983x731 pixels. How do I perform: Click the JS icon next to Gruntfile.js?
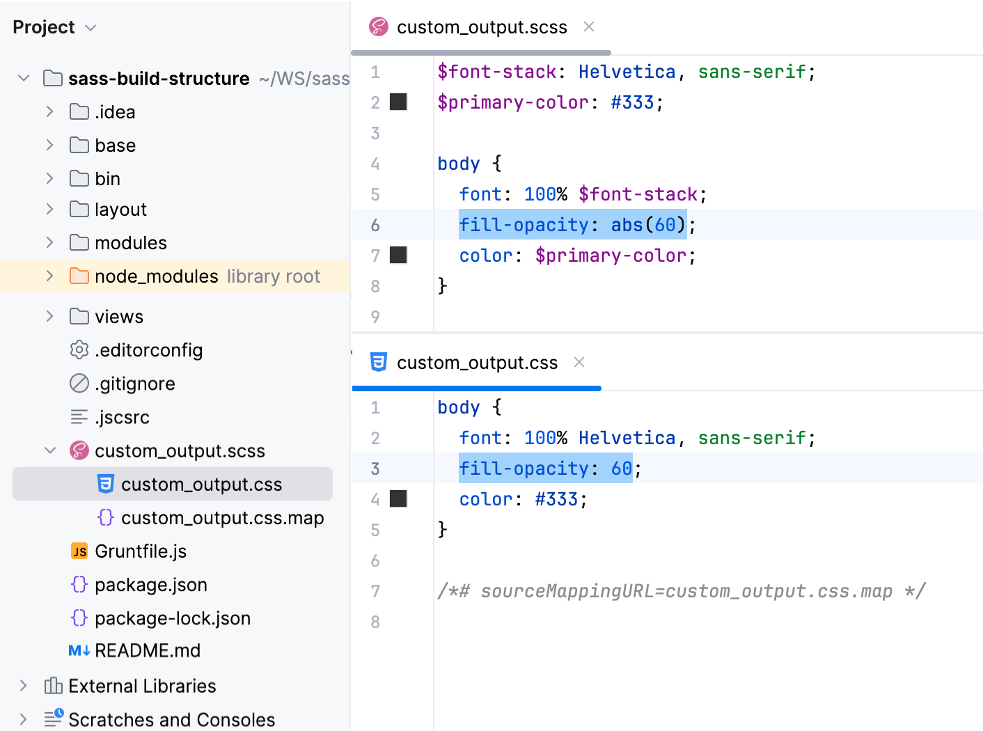[x=79, y=551]
